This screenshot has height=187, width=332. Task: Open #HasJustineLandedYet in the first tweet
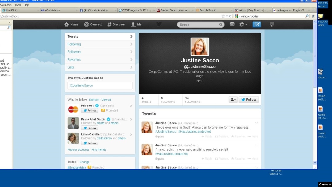point(194,132)
